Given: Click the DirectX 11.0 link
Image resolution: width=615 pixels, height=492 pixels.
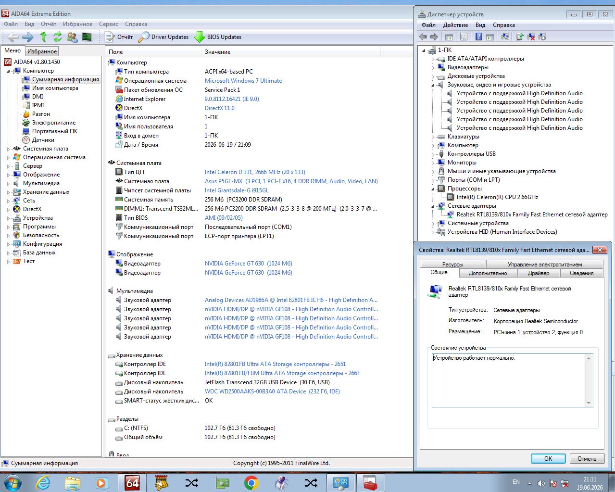Looking at the screenshot, I should click(x=220, y=108).
